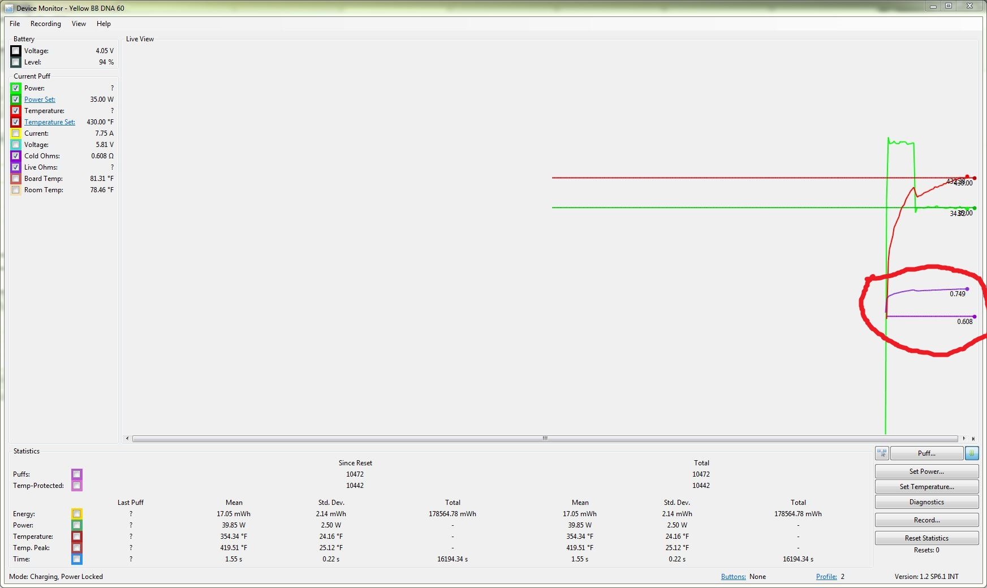Click the button-input icon left of Puff
This screenshot has width=987, height=588.
[882, 453]
